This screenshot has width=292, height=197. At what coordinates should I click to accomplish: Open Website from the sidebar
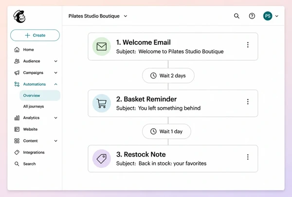tap(30, 129)
